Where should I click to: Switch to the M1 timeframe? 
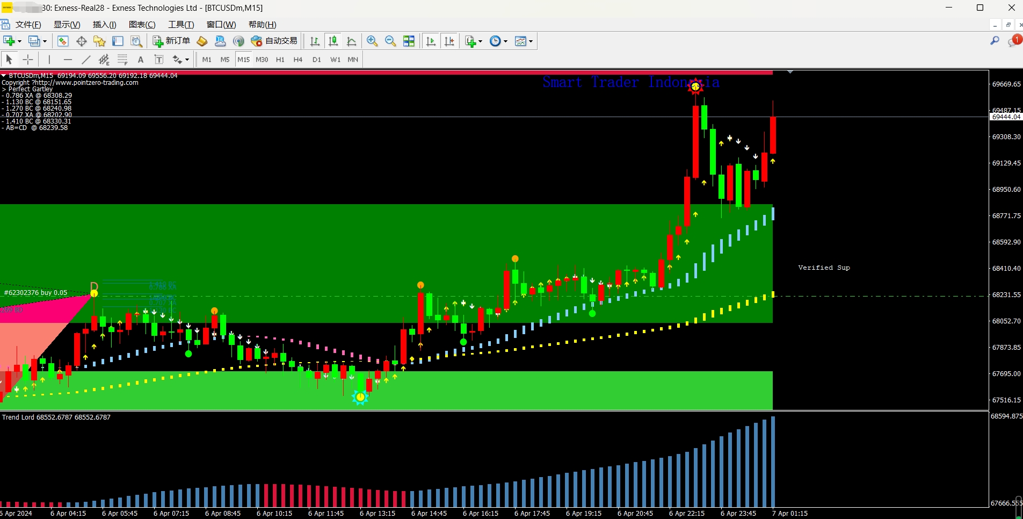pos(207,60)
